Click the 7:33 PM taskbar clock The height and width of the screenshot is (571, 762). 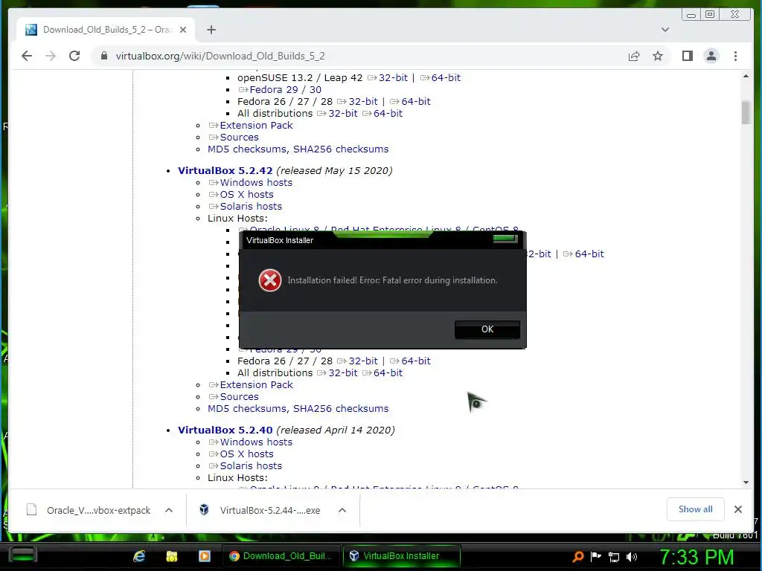click(697, 557)
